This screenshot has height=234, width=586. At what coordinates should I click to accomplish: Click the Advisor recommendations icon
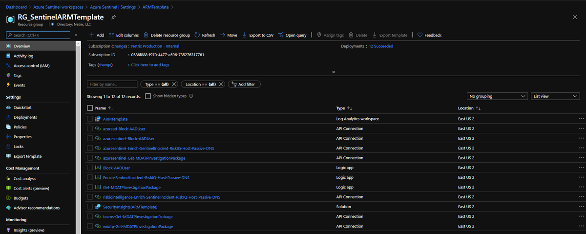pyautogui.click(x=8, y=208)
